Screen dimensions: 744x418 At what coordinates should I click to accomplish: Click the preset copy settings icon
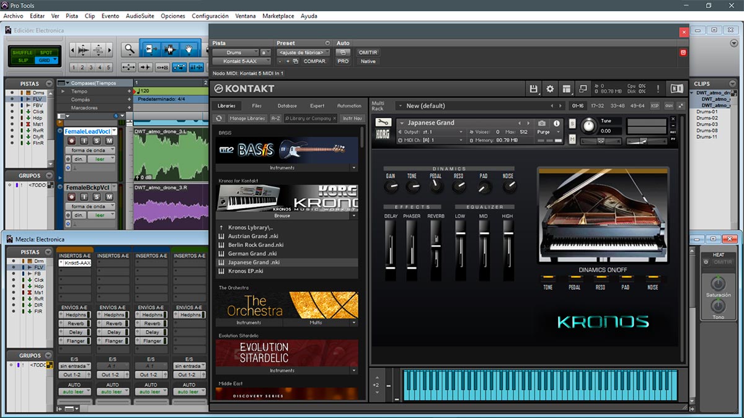click(x=296, y=61)
